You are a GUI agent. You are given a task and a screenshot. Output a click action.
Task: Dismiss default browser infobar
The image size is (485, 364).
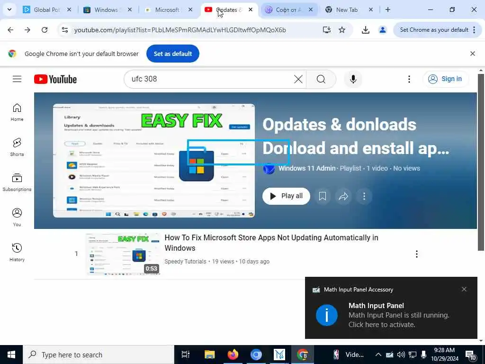coord(473,54)
